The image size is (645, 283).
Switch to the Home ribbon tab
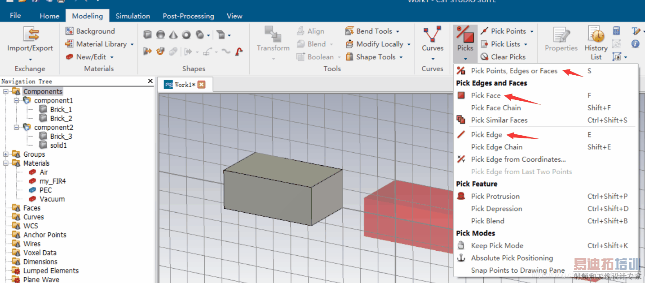point(49,16)
